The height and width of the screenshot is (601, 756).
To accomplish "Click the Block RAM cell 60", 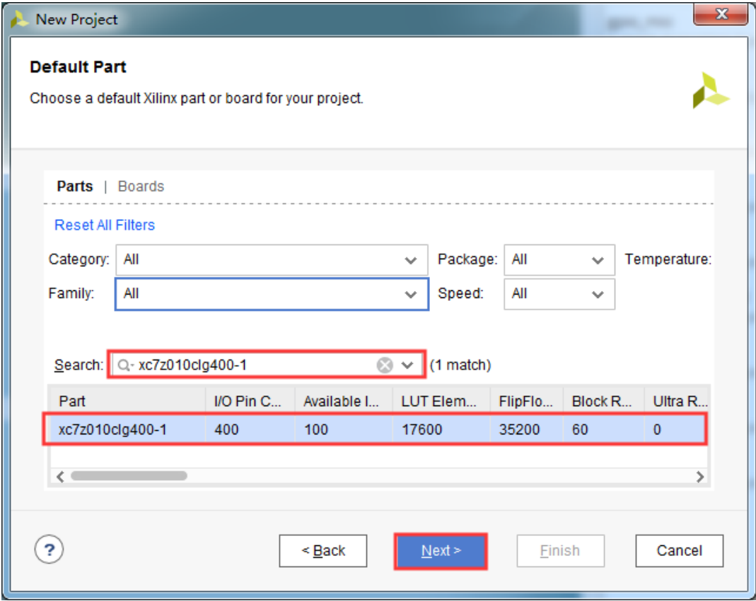I will [604, 429].
